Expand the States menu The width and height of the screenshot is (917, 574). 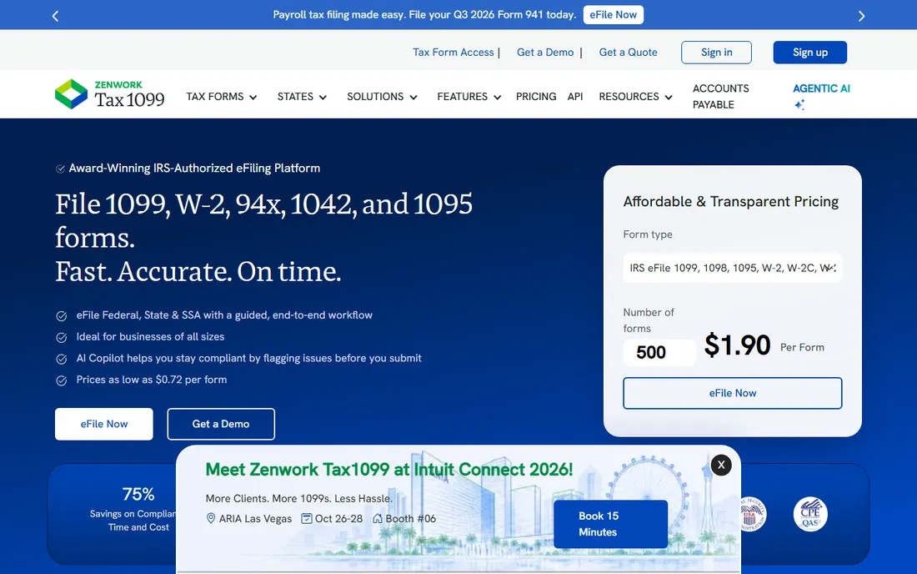(x=303, y=97)
